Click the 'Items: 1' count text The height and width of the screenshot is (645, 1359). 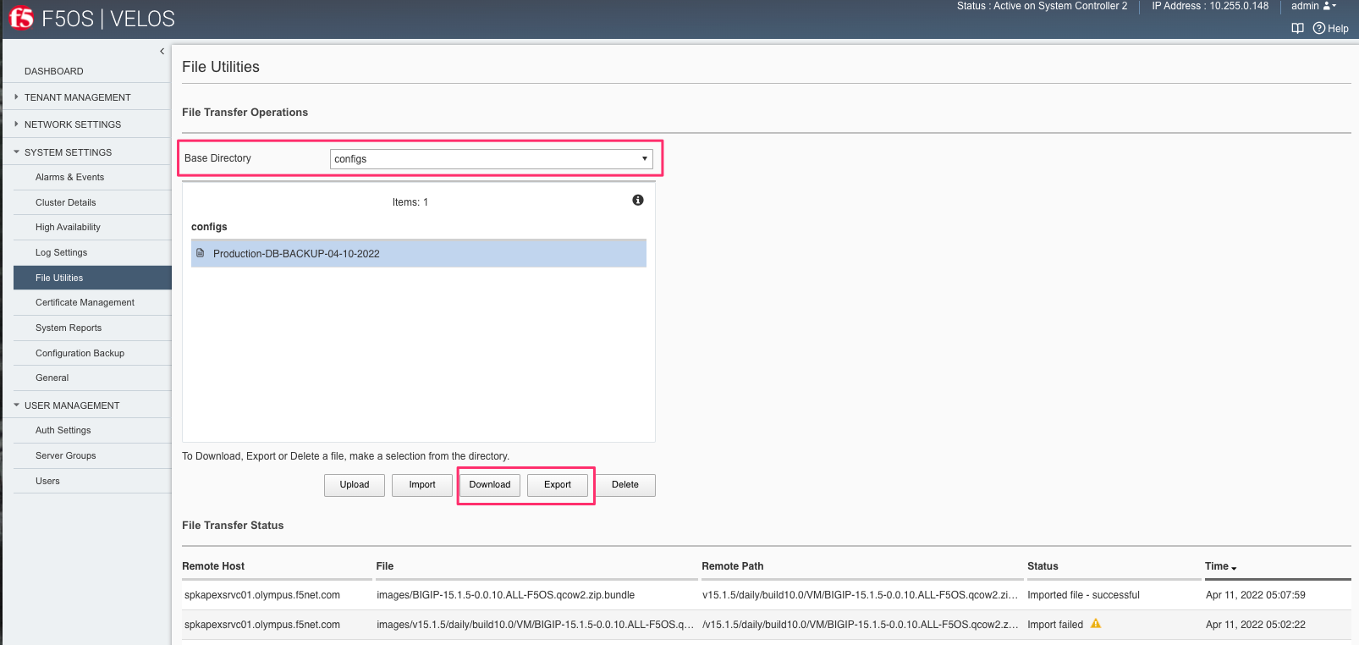(x=410, y=202)
